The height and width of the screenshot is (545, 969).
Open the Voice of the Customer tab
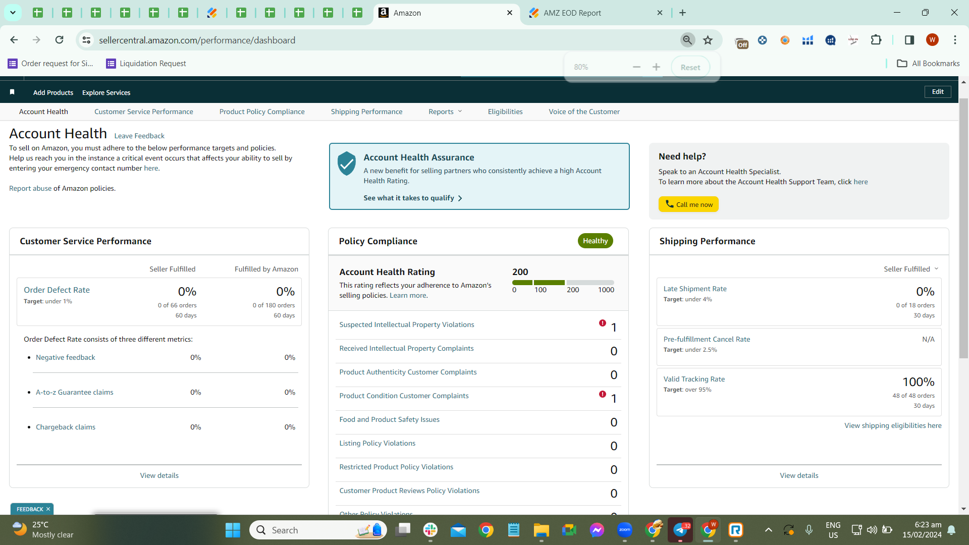584,112
